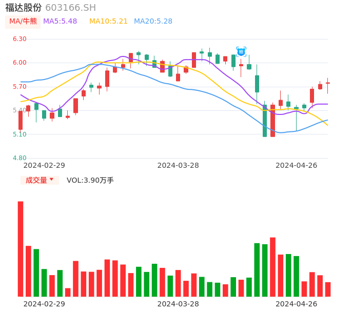This screenshot has height=311, width=352.
Task: Click the tall green candlestick dropping to 5.10
Action: pyautogui.click(x=265, y=121)
